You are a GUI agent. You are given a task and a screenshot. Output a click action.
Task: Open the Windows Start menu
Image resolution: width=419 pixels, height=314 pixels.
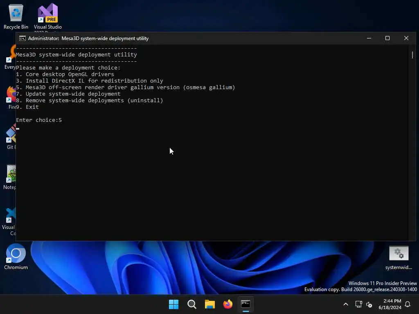pyautogui.click(x=173, y=304)
